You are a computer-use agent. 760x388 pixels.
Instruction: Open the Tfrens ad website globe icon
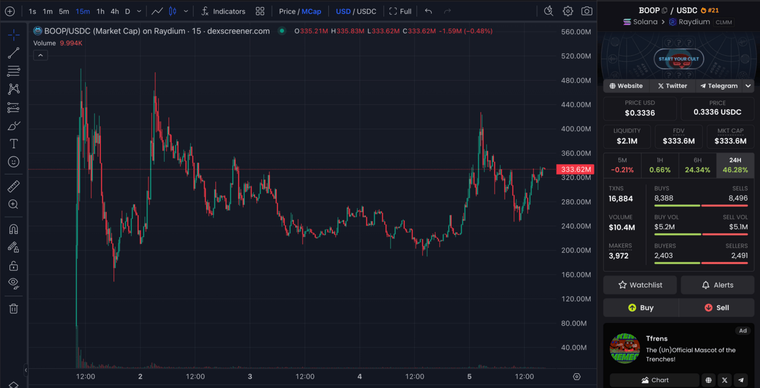709,380
